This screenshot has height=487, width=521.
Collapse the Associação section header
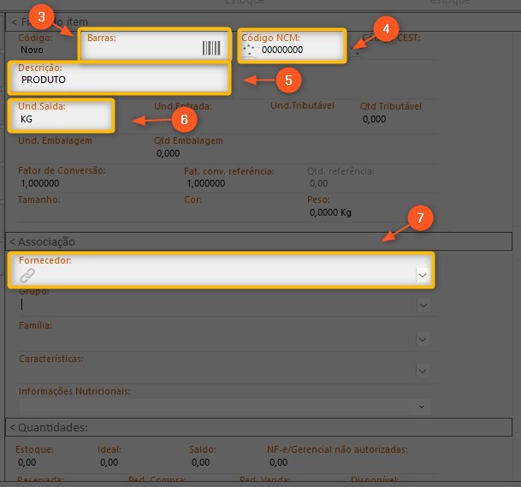click(43, 241)
